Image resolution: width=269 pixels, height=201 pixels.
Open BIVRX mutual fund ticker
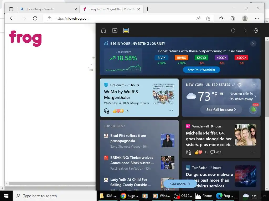181,58
